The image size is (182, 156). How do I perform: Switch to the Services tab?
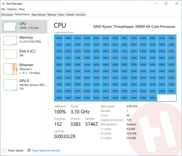pyautogui.click(x=81, y=15)
